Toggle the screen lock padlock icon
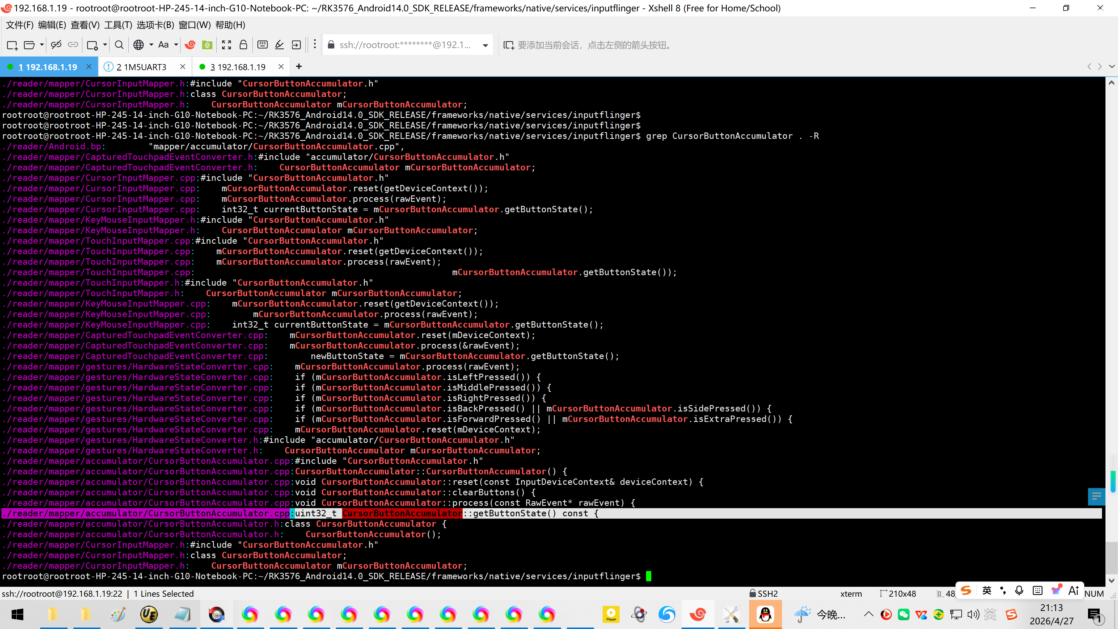 pos(243,45)
